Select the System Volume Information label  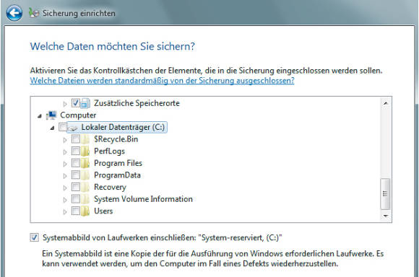143,199
